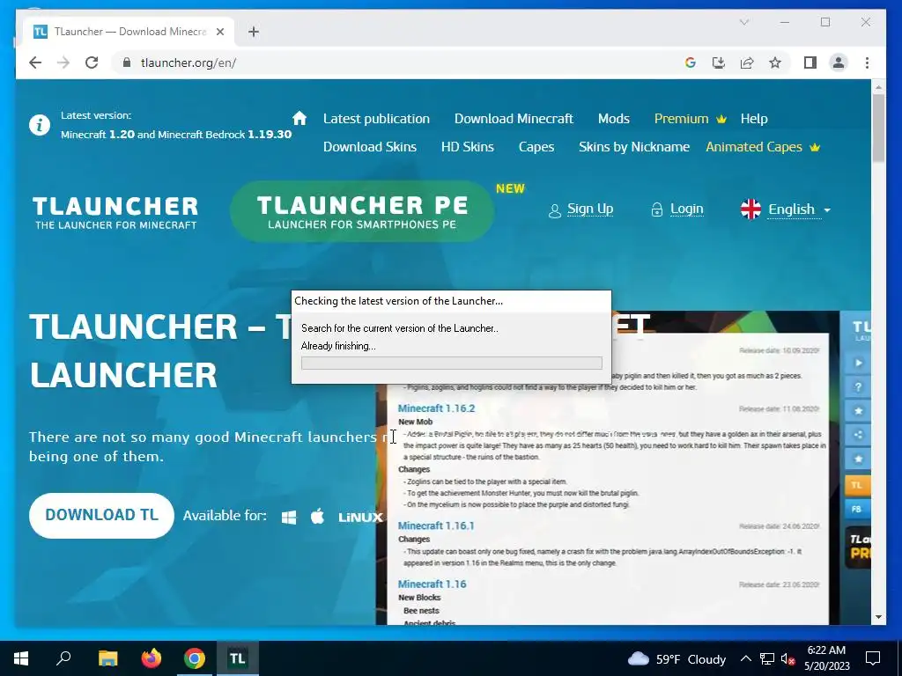The image size is (902, 676).
Task: Select the TL launcher taskbar icon
Action: (x=238, y=658)
